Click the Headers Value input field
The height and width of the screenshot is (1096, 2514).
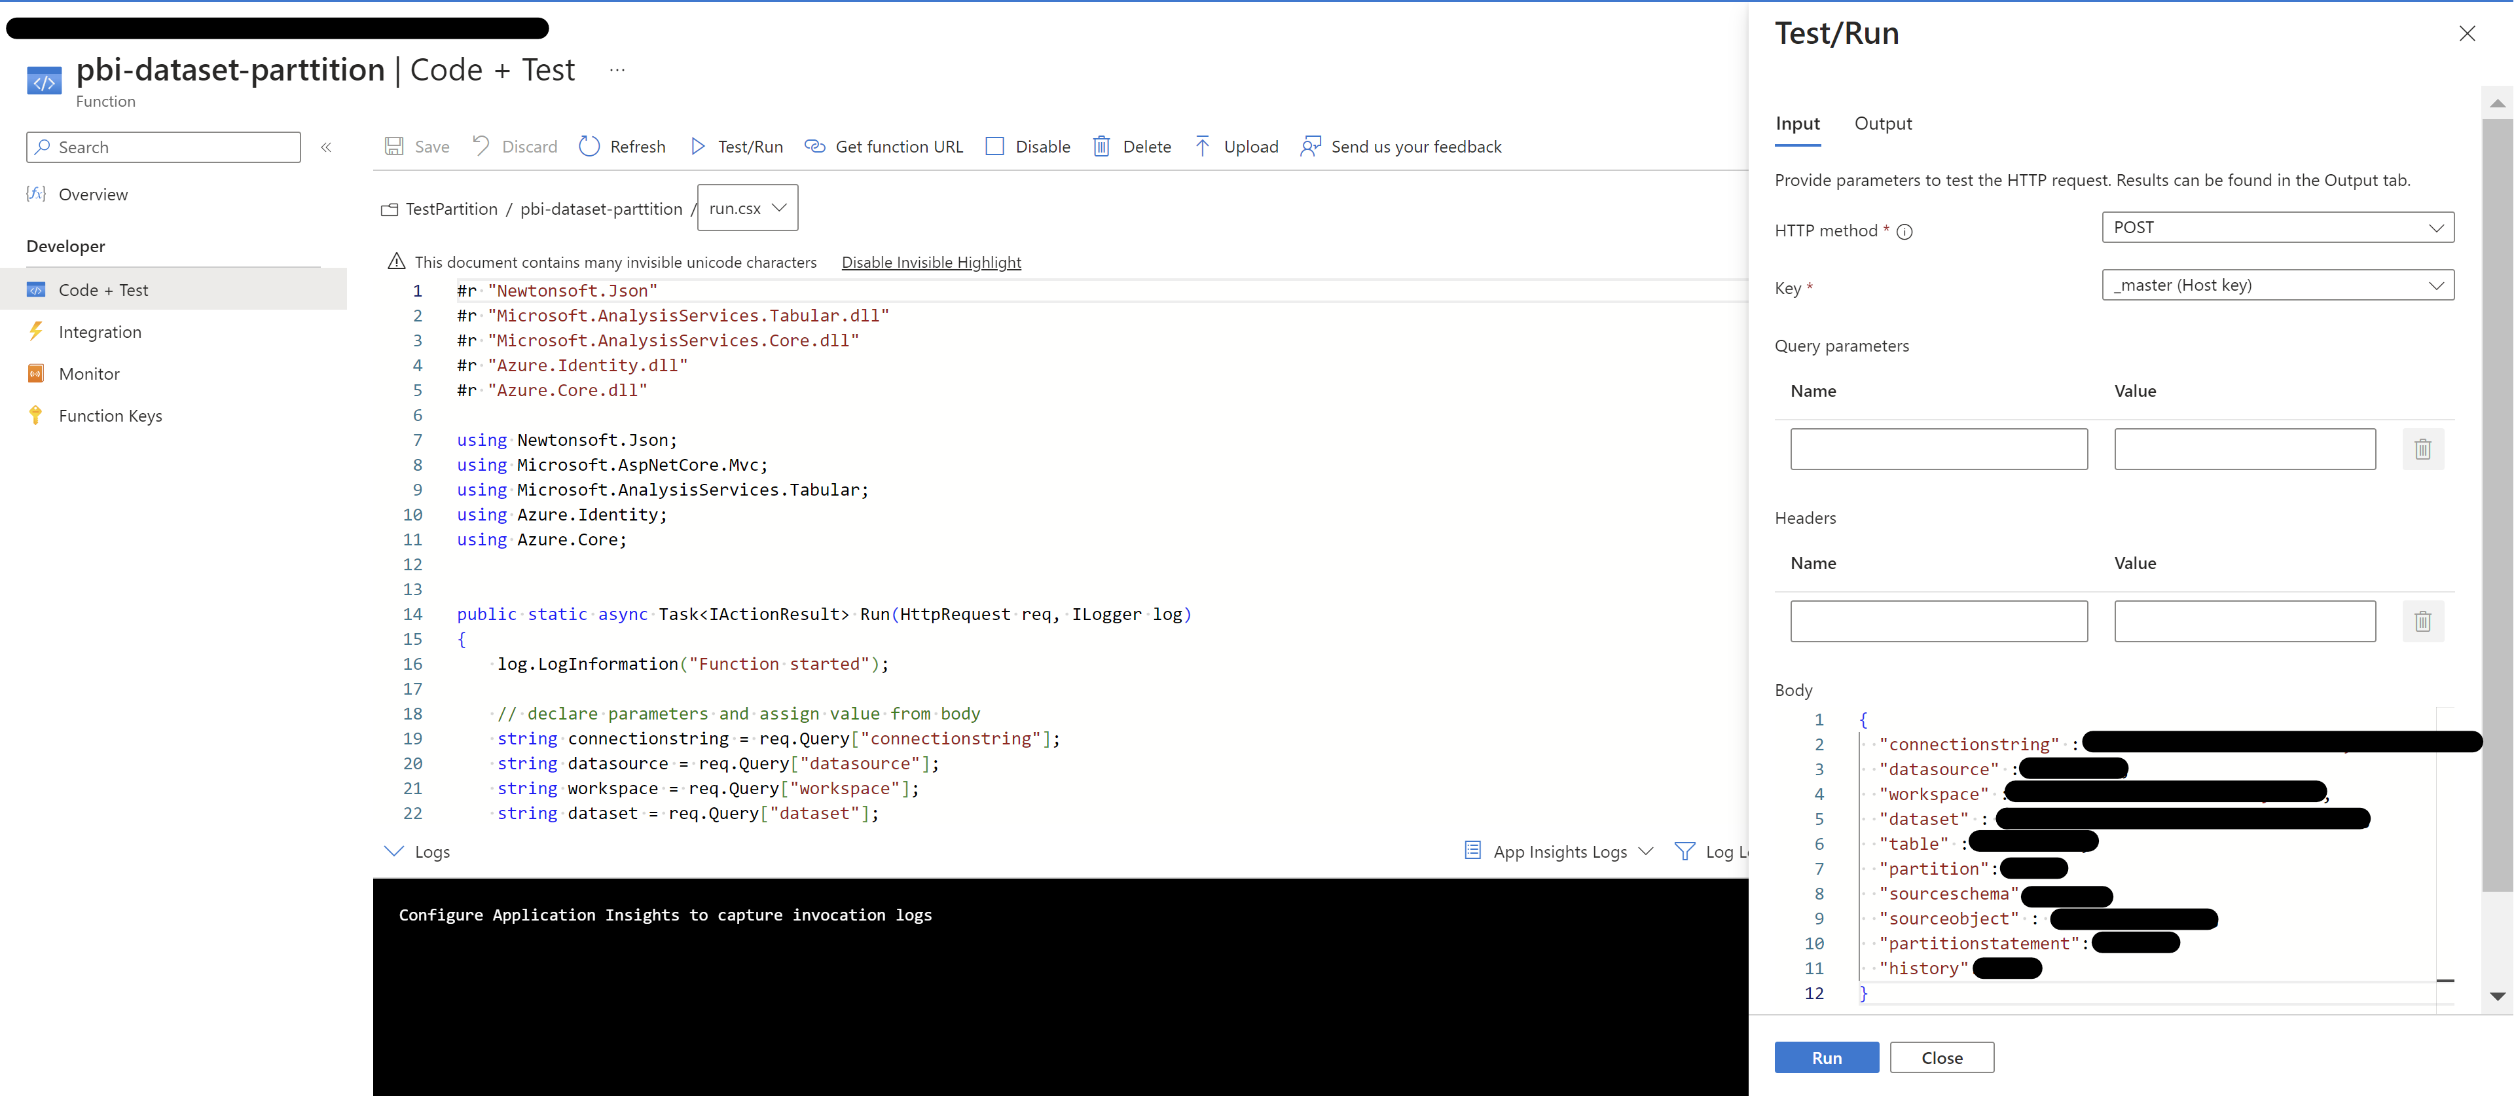click(x=2245, y=622)
